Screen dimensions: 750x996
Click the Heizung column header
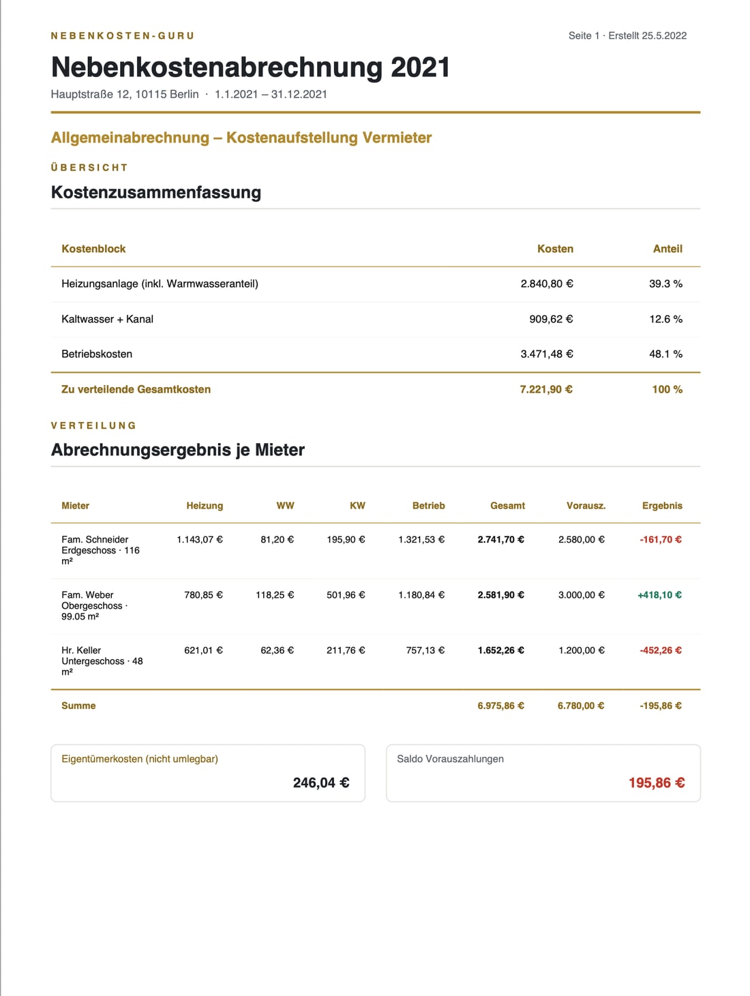(x=205, y=506)
